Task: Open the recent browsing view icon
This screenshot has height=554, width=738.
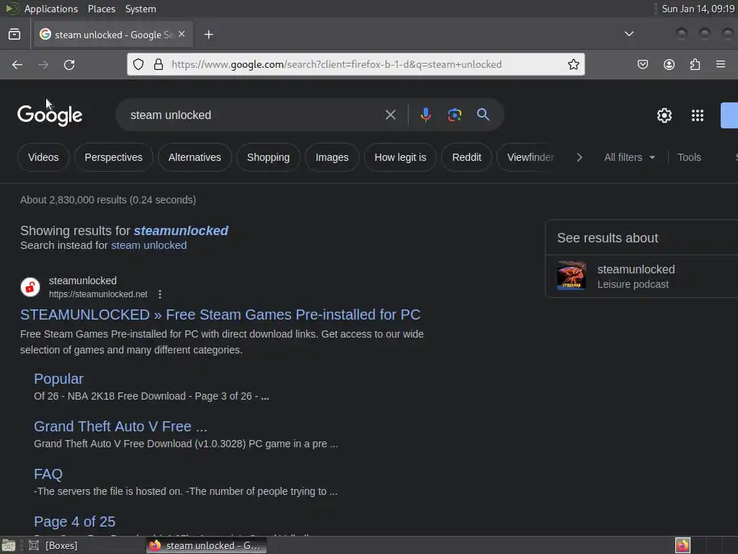Action: [x=14, y=35]
